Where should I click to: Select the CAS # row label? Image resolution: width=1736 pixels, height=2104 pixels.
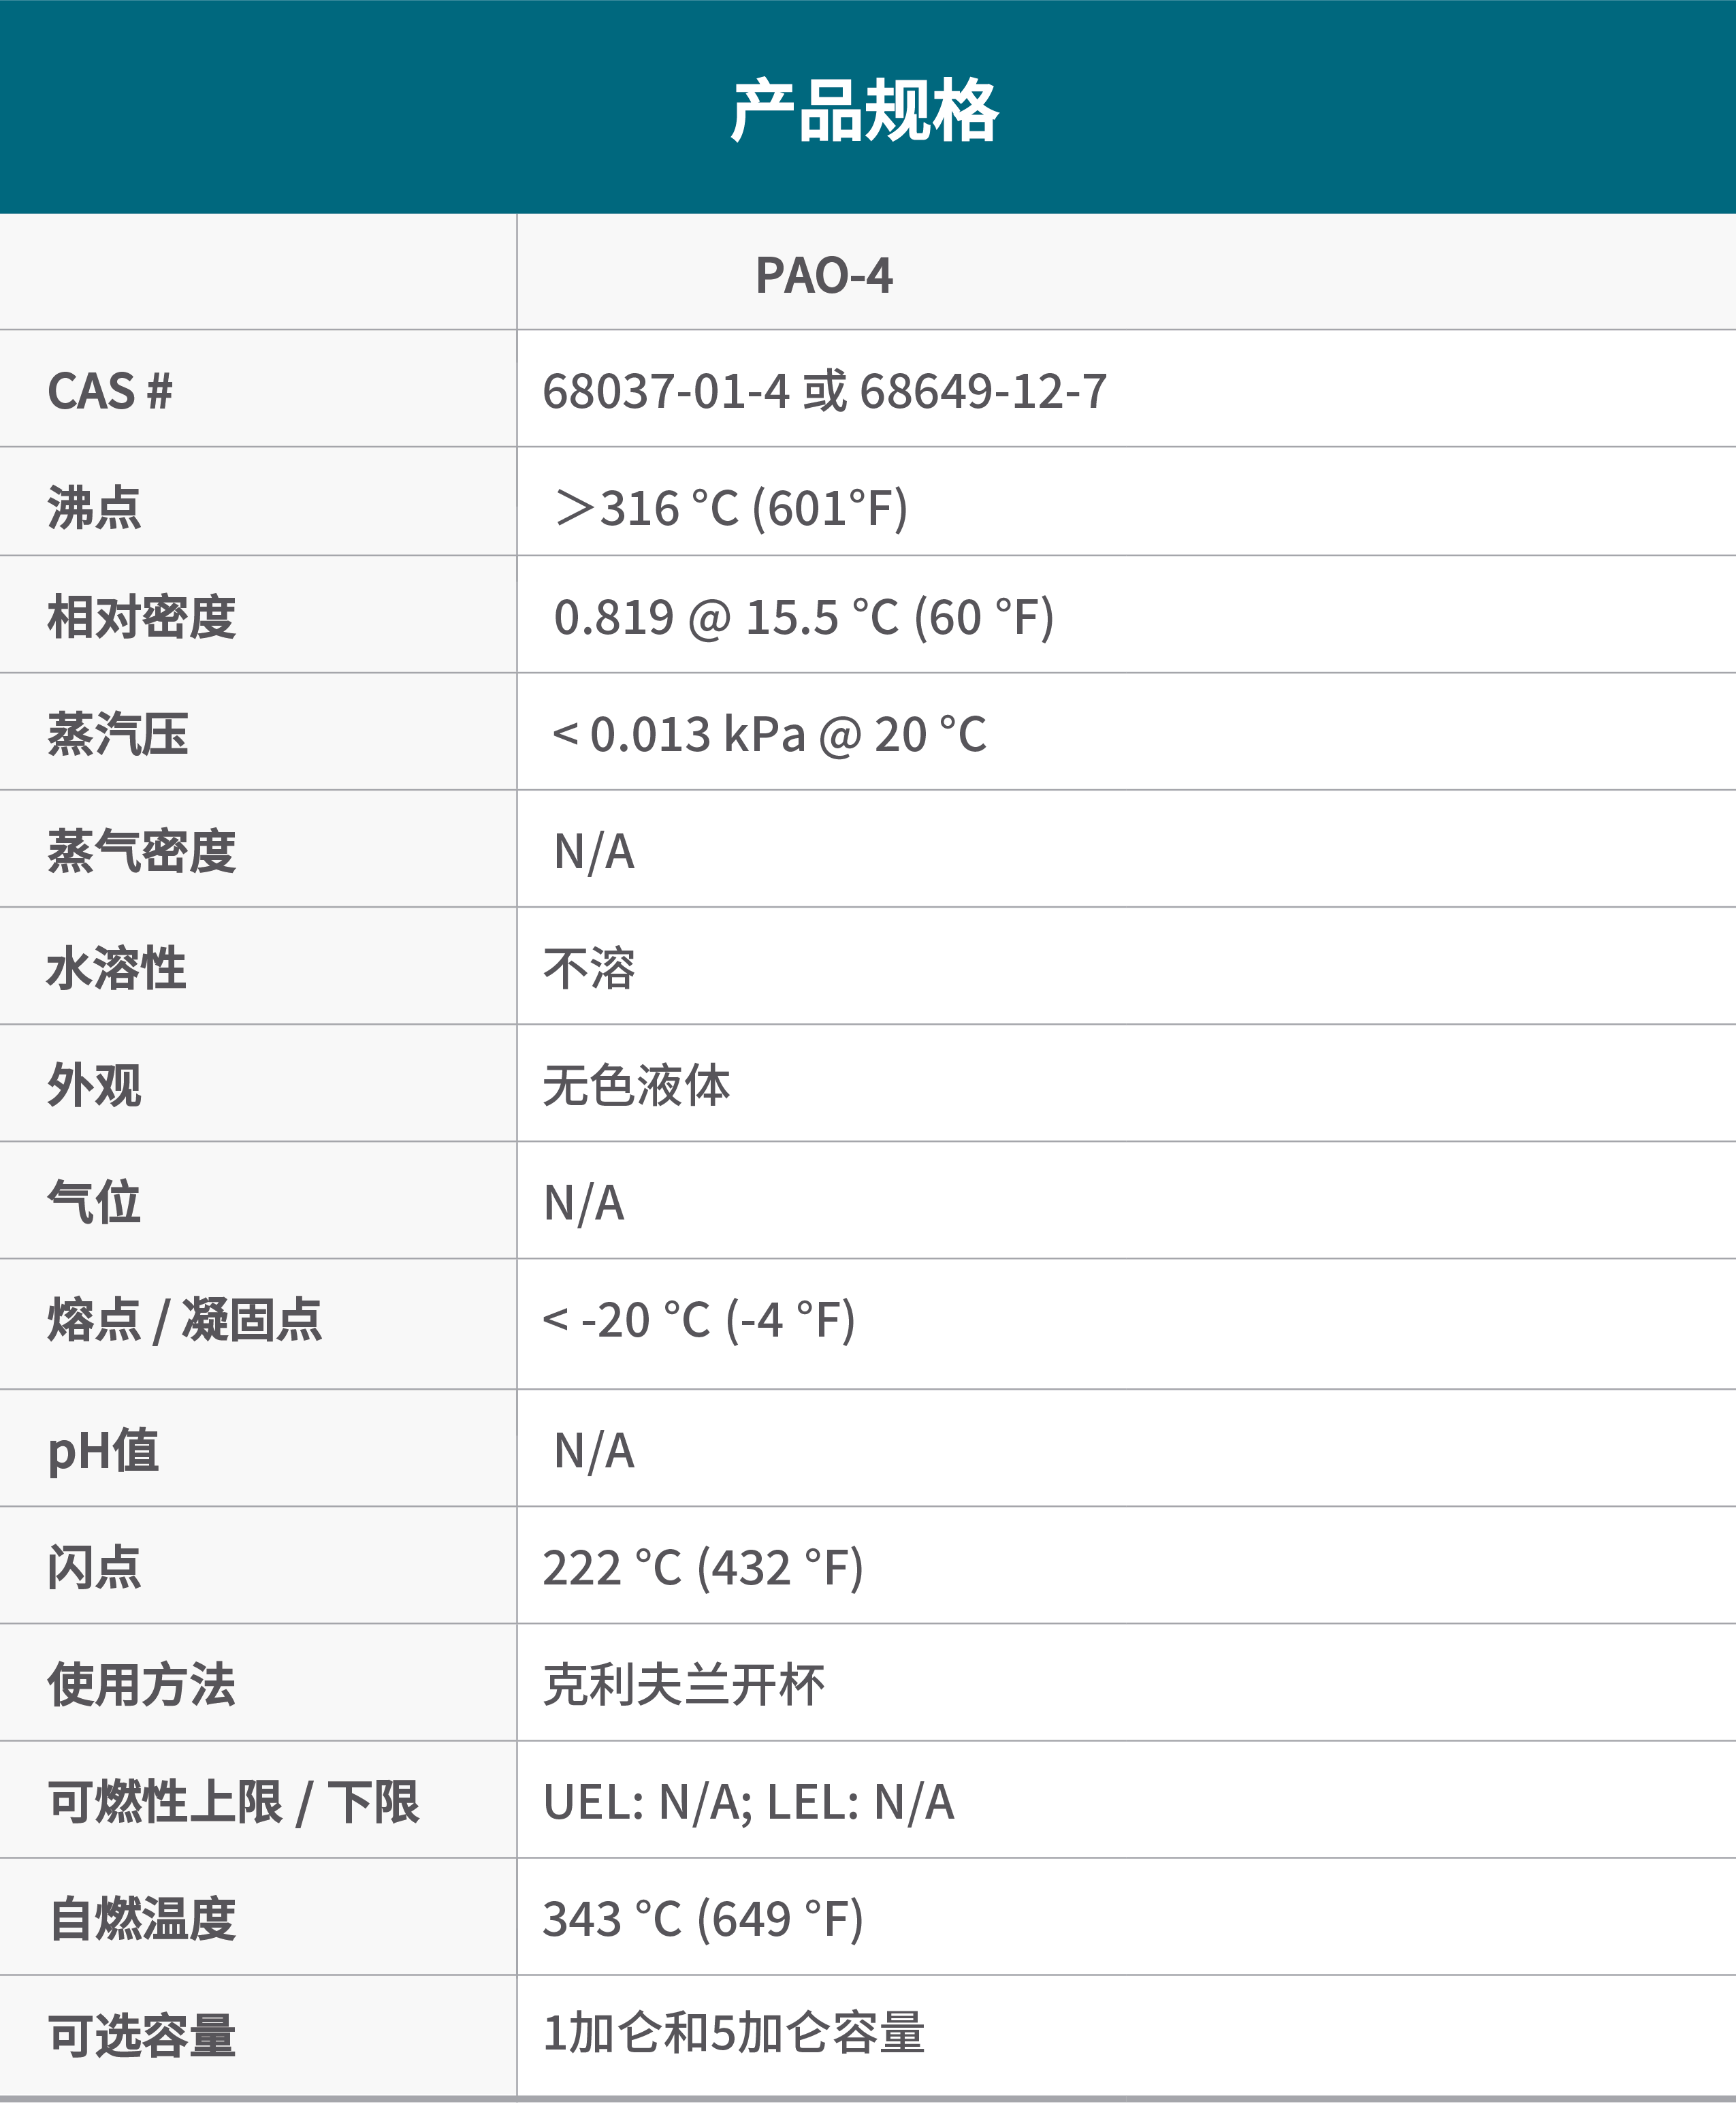click(x=110, y=391)
